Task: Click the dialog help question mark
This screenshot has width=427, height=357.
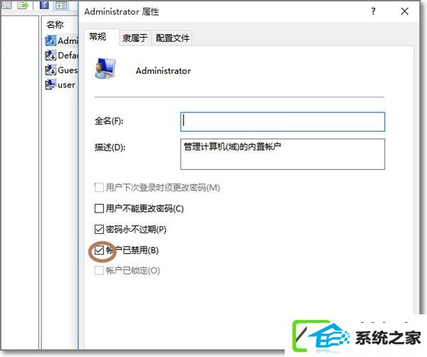Action: pos(373,11)
